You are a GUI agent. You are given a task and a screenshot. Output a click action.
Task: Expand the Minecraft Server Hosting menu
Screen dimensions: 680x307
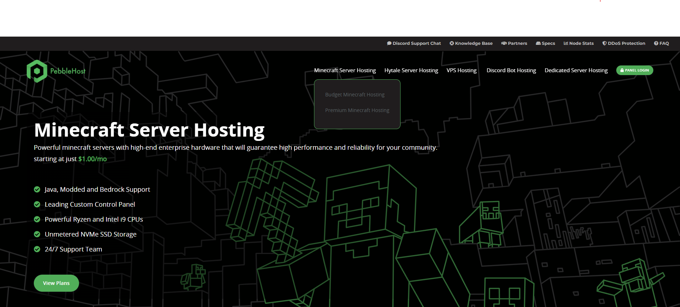click(x=345, y=70)
